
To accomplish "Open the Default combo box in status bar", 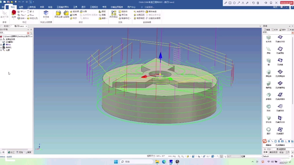I will pos(276,156).
